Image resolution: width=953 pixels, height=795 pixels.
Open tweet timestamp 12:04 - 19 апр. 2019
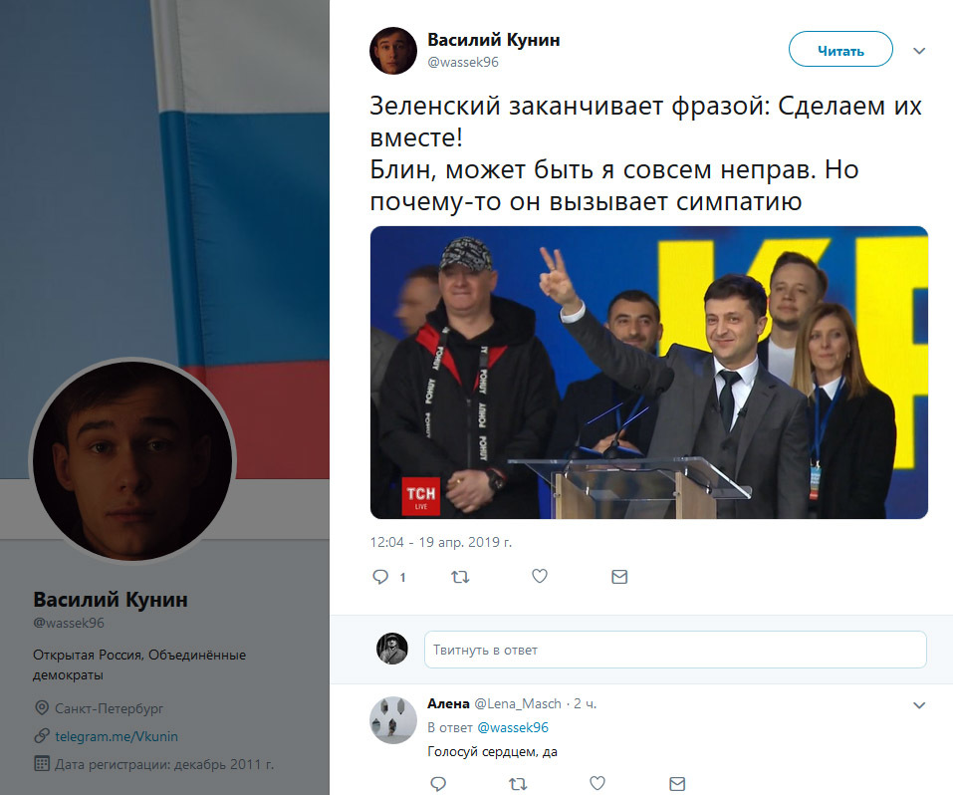440,542
